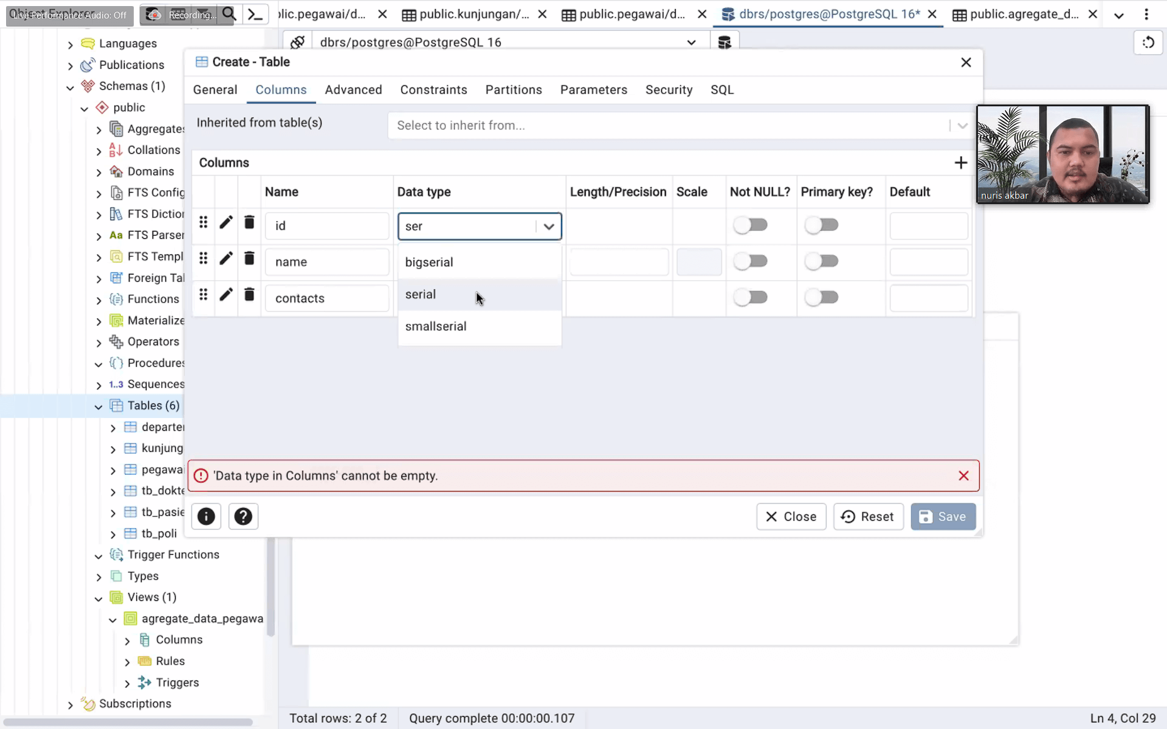Click the search objects magnifier icon
Screen dimensions: 1167x729
229,15
